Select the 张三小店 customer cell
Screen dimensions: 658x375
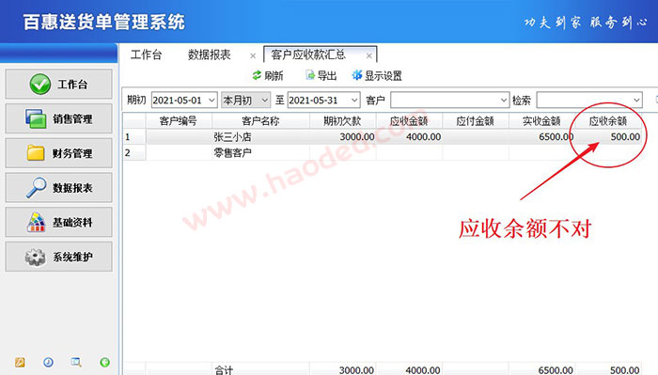(x=260, y=136)
